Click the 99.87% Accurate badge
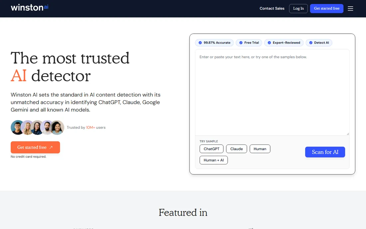The image size is (366, 229). coord(214,43)
